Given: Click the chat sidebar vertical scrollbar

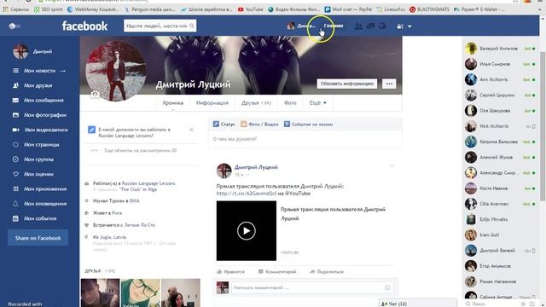Looking at the screenshot, I should (543, 125).
